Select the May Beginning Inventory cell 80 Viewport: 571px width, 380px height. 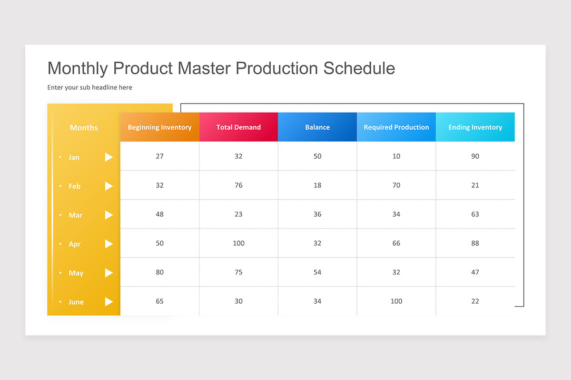click(x=160, y=272)
